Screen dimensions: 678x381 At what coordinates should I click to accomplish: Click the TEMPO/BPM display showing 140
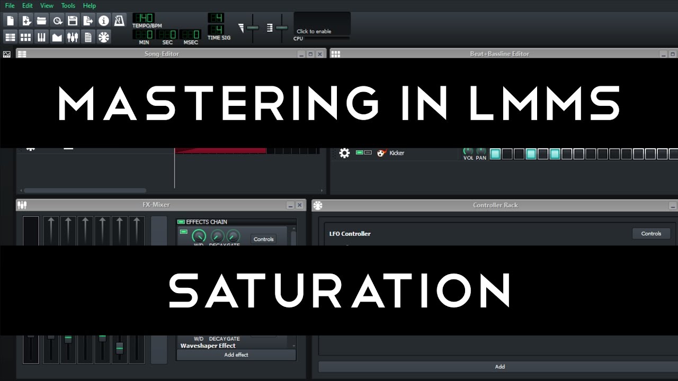[143, 18]
